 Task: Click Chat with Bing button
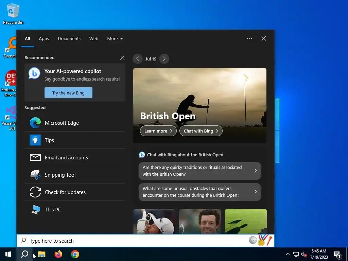[x=201, y=131]
